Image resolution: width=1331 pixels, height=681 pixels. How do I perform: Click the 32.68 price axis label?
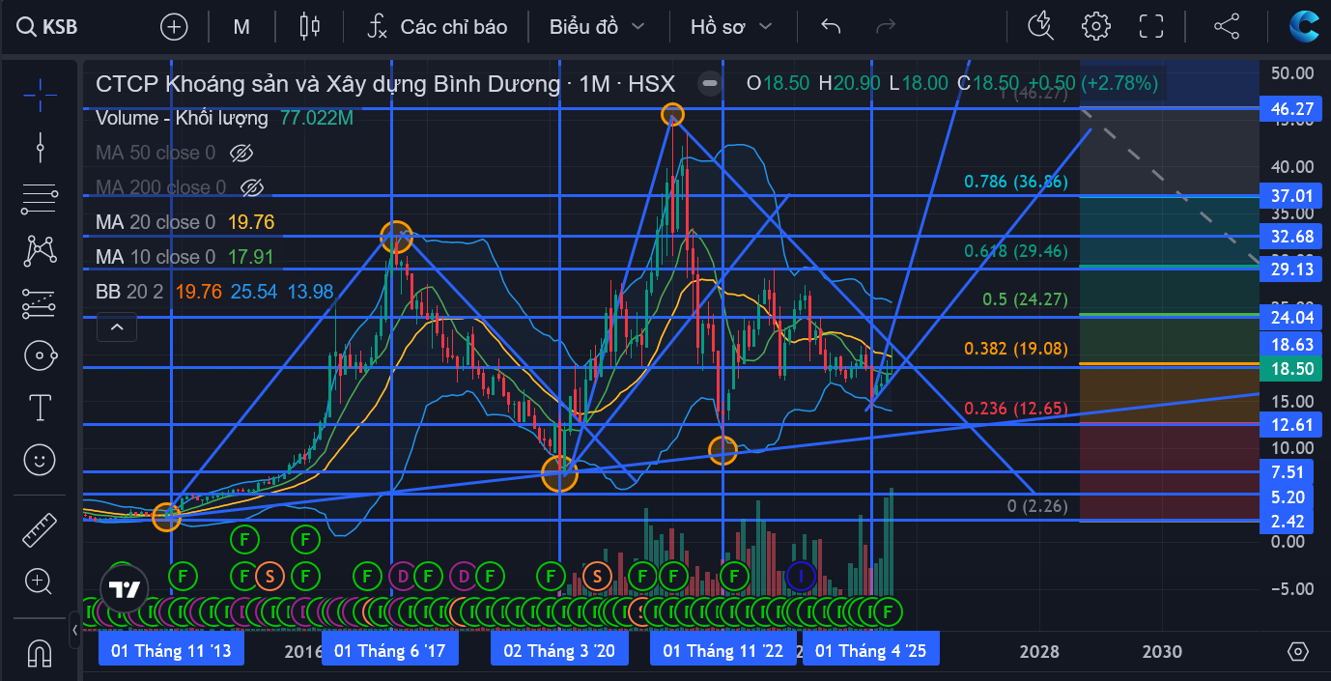coord(1292,237)
